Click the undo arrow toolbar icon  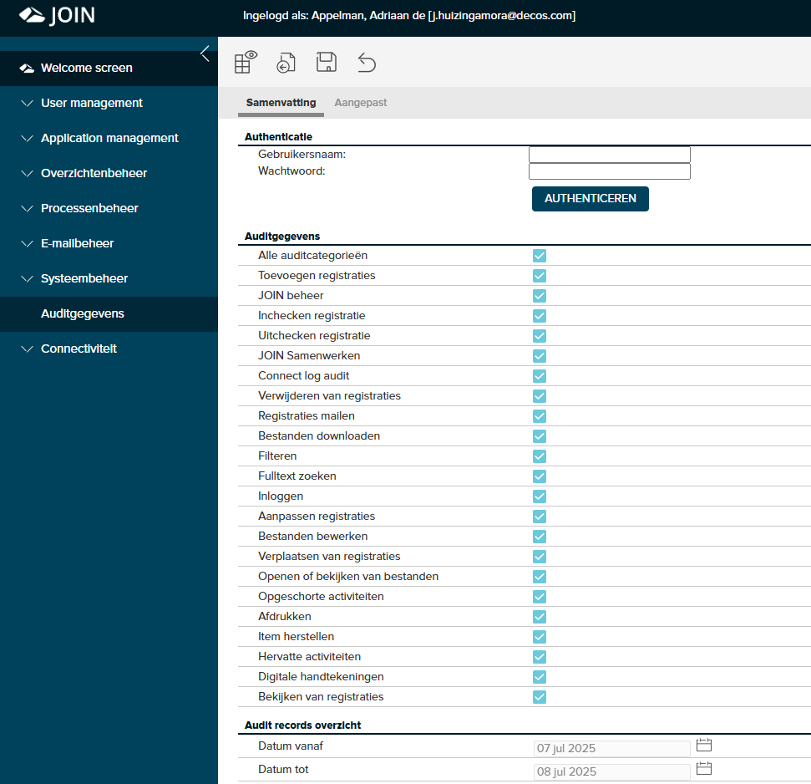[367, 63]
